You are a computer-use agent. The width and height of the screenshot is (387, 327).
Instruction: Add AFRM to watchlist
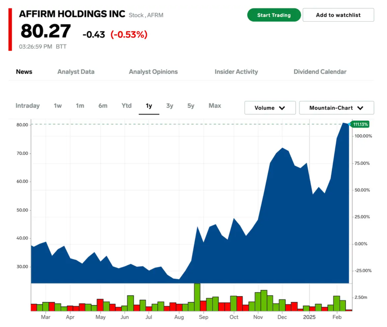338,15
